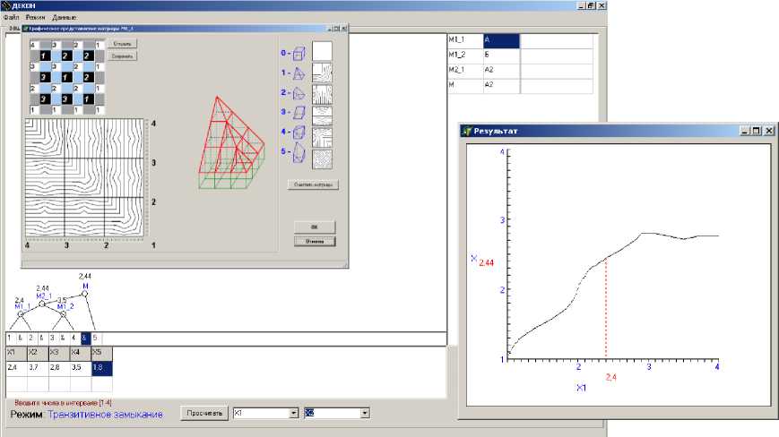779x437 pixels.
Task: Click the Транзитивное замыкание mode label
Action: click(x=105, y=415)
